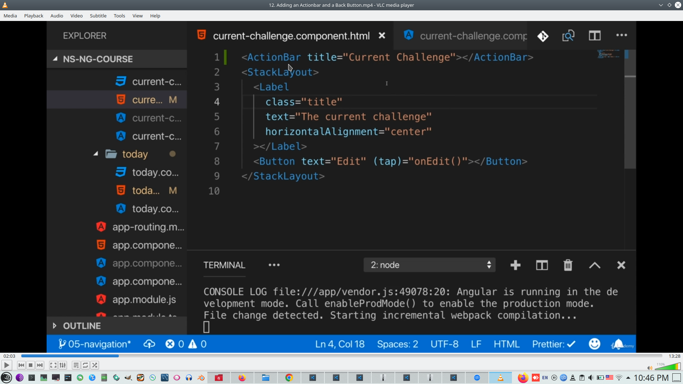
Task: Skip to next media track
Action: [x=40, y=365]
